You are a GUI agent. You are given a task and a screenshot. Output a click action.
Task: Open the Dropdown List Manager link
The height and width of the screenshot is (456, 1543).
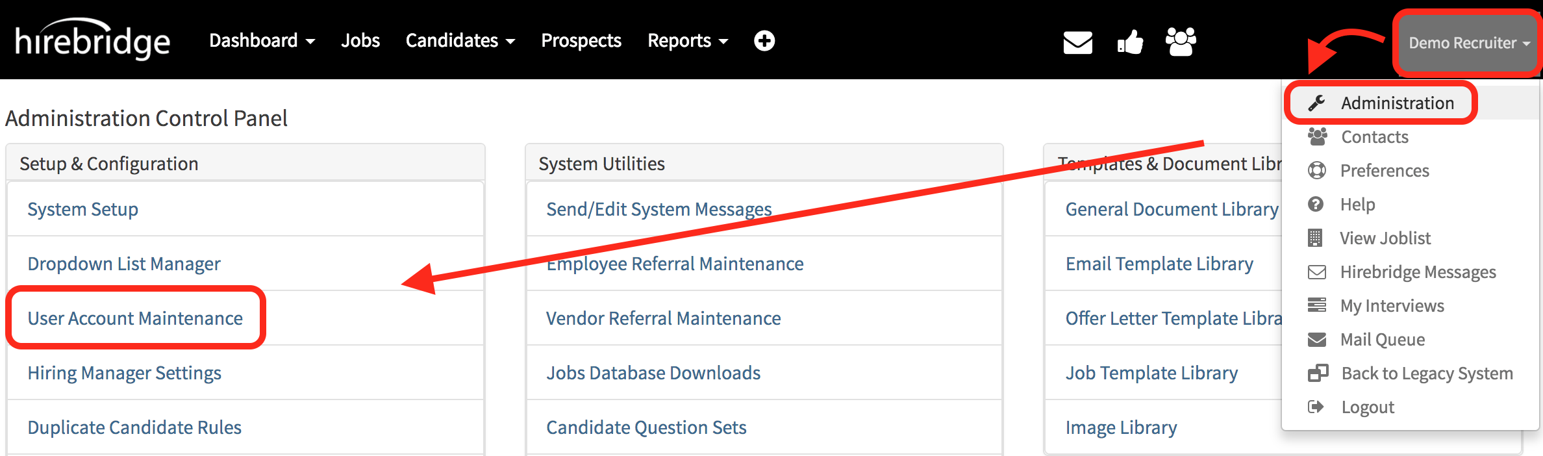(124, 264)
